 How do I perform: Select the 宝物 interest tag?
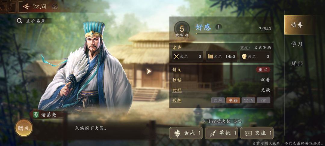(248, 101)
